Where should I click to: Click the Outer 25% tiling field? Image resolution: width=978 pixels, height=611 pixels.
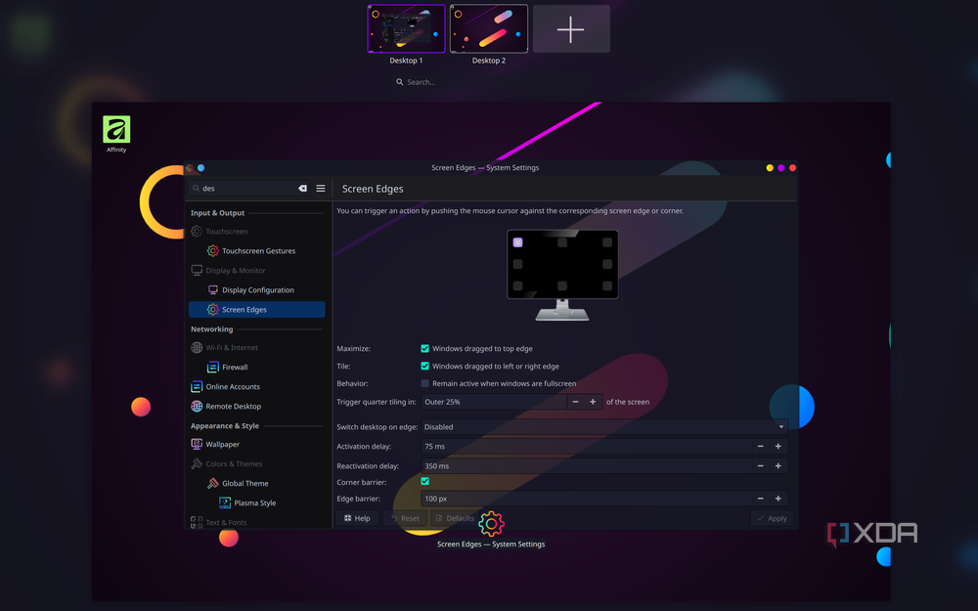(x=494, y=402)
